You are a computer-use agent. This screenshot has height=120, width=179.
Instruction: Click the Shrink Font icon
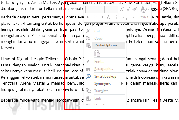tap(128, 9)
